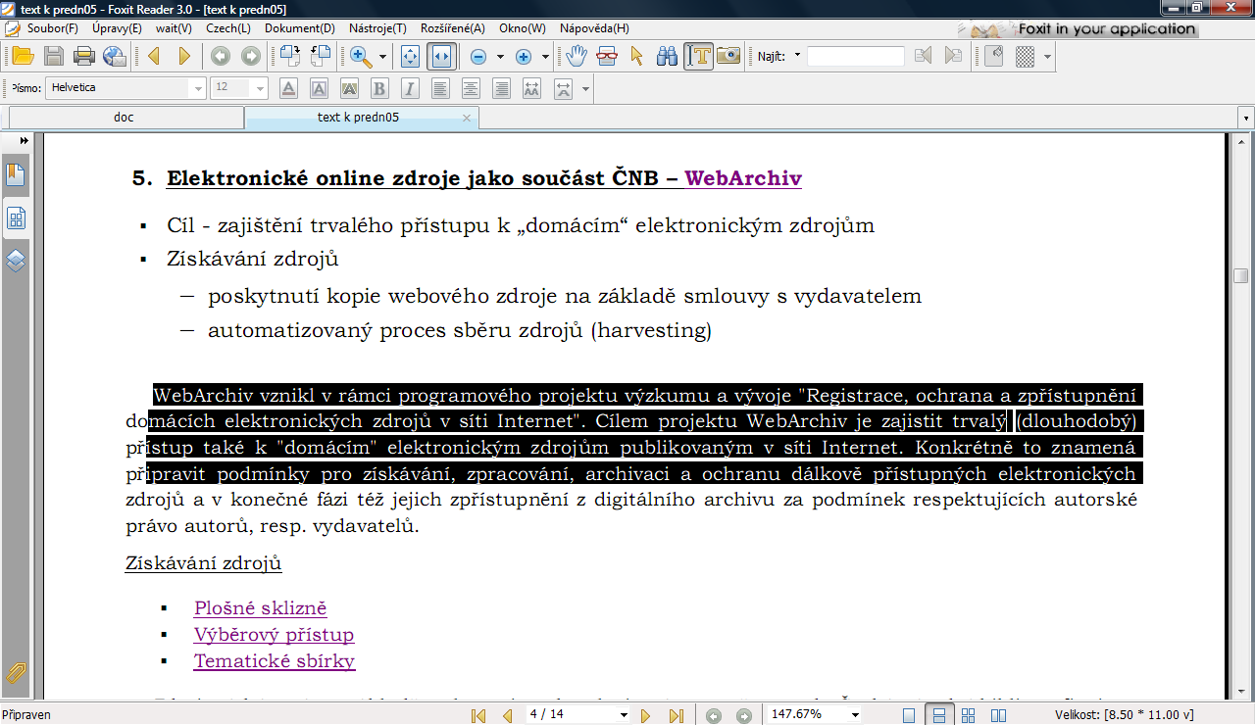1255x725 pixels.
Task: Toggle Fit Page view mode
Action: [x=411, y=56]
